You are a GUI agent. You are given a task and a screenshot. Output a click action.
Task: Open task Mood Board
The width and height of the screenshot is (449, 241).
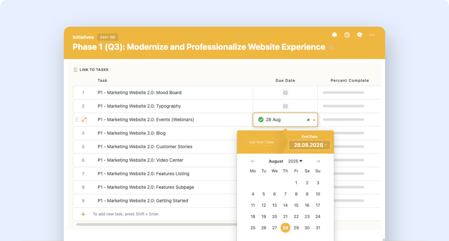click(140, 92)
